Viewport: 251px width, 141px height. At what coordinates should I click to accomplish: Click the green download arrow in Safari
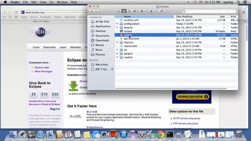[73, 86]
